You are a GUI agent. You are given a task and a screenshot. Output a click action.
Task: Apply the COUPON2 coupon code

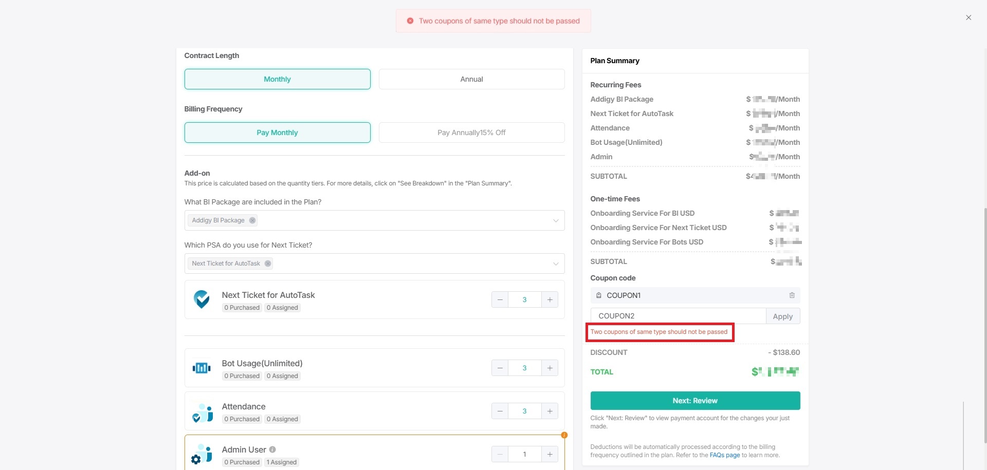(782, 316)
